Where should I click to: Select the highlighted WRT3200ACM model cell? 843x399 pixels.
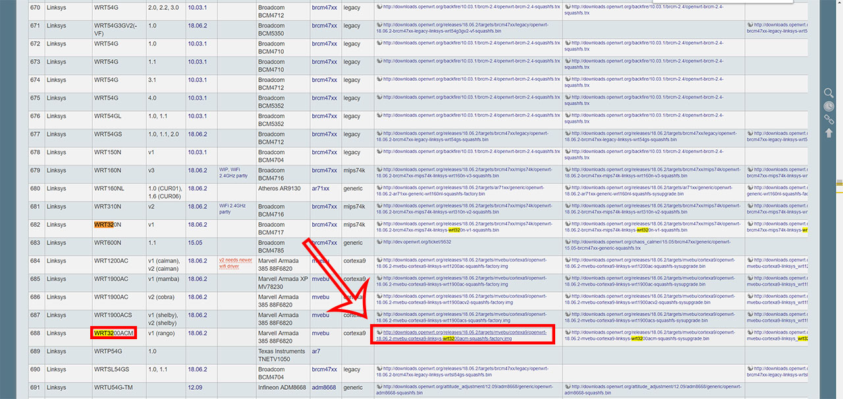[114, 333]
